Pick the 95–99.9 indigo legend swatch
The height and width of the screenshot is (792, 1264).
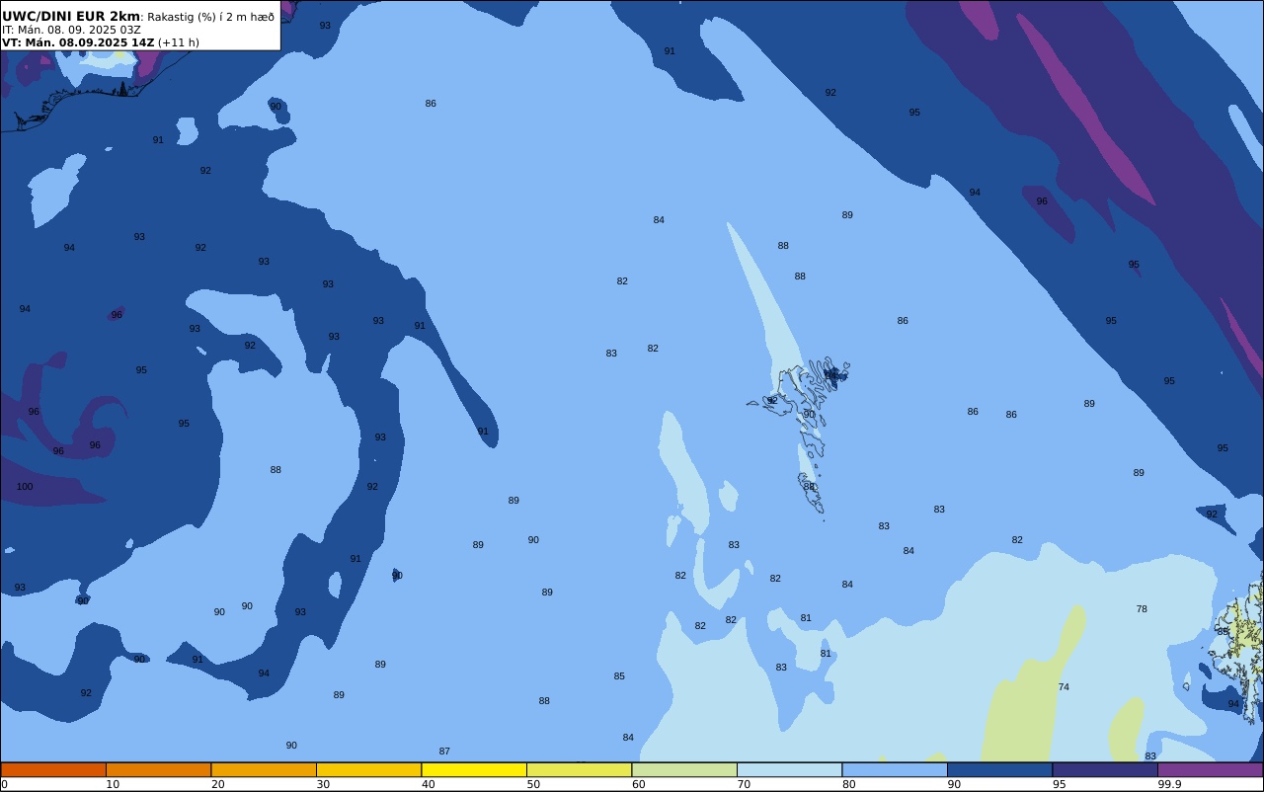(x=1105, y=769)
